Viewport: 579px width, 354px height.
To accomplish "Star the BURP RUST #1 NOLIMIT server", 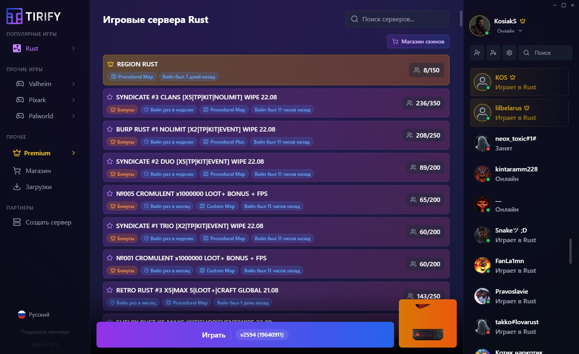I will [110, 129].
